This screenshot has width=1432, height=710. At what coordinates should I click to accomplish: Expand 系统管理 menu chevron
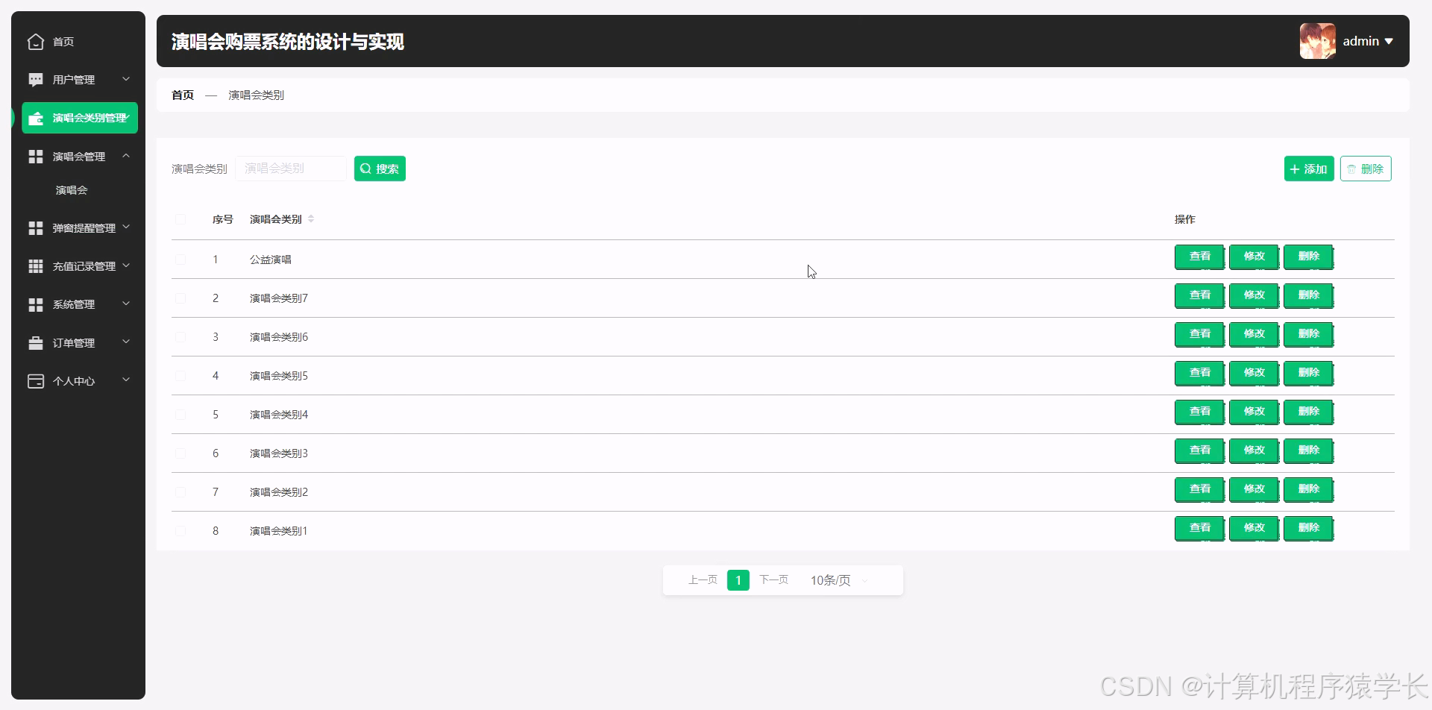pos(126,304)
